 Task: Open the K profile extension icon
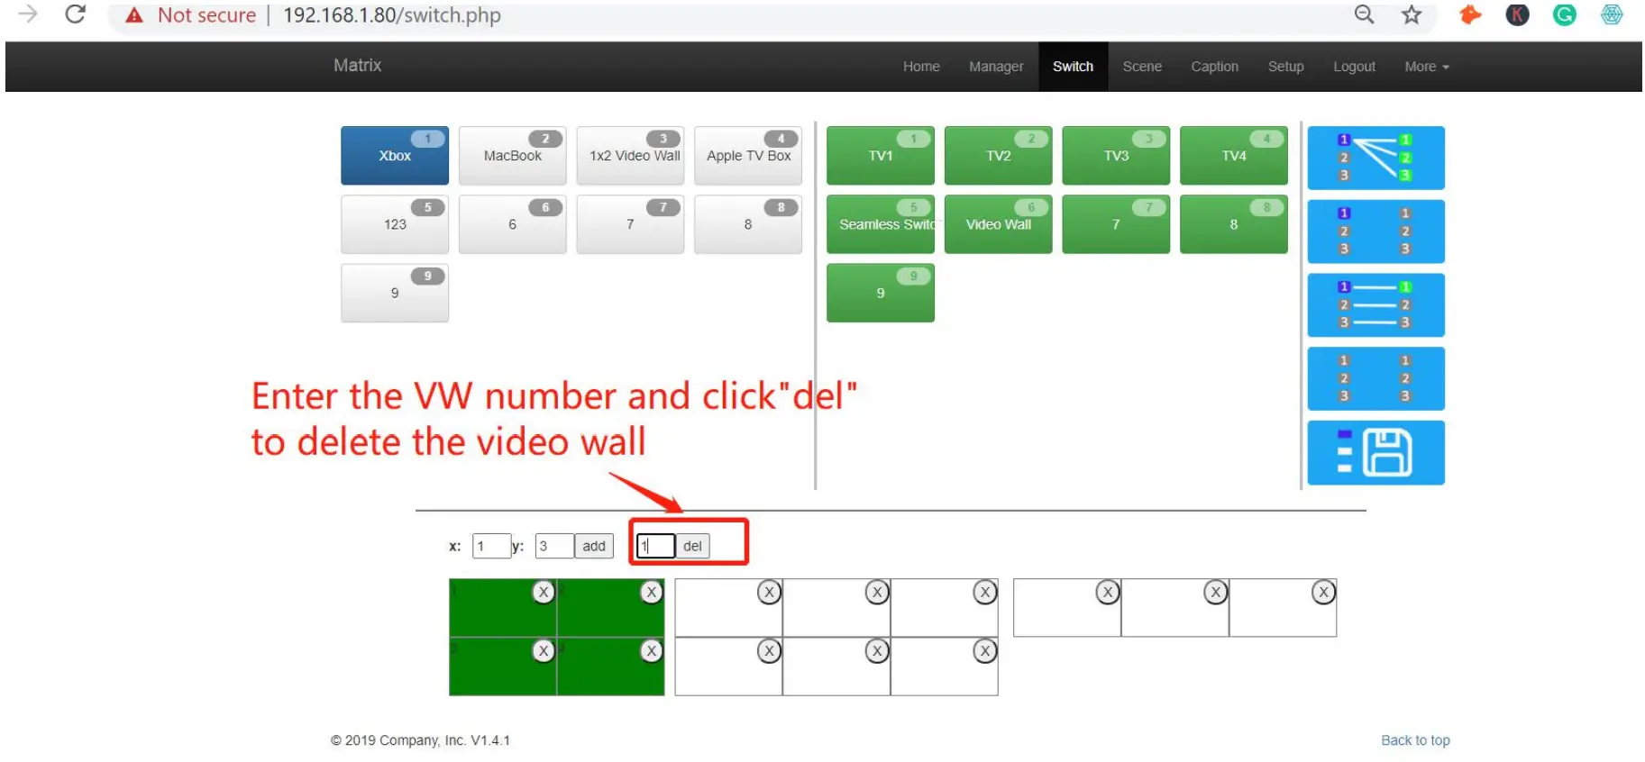[1518, 14]
